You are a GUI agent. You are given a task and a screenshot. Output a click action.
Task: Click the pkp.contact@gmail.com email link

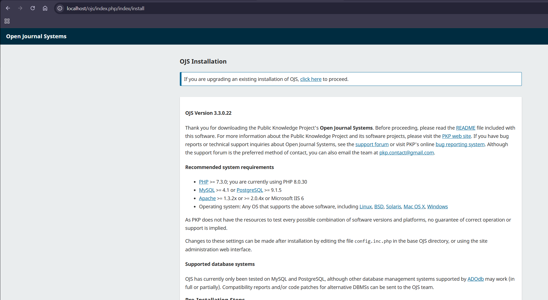(406, 153)
